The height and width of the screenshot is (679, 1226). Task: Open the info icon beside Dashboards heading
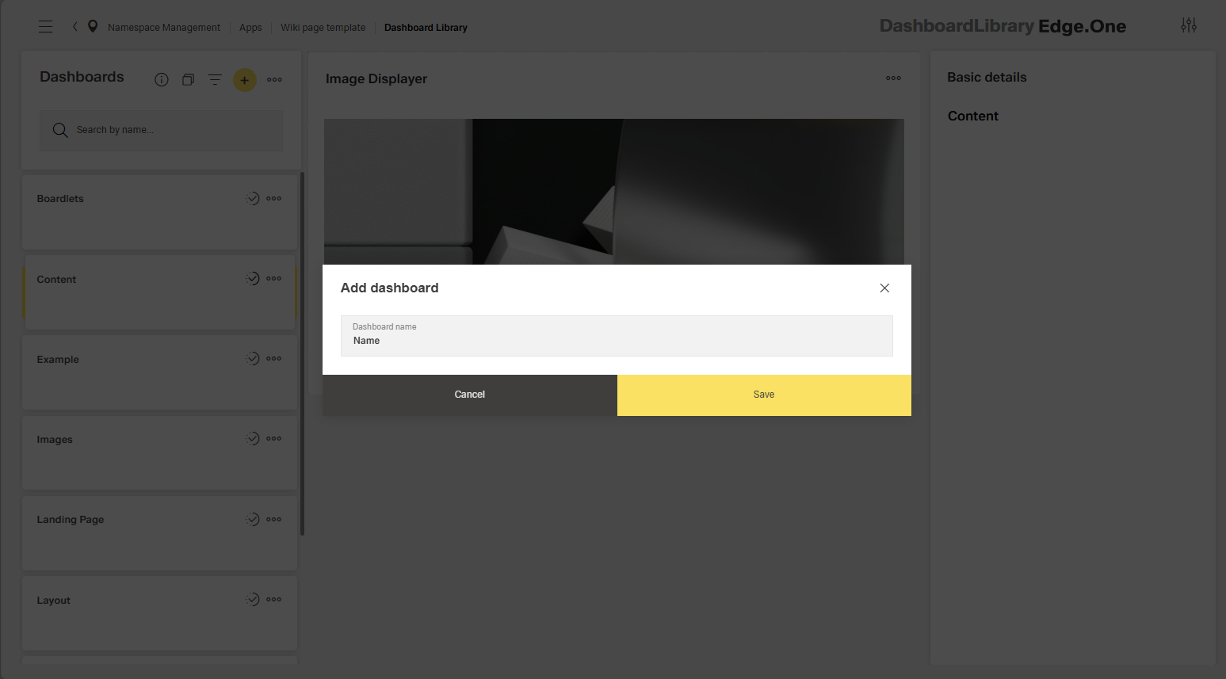pyautogui.click(x=161, y=79)
